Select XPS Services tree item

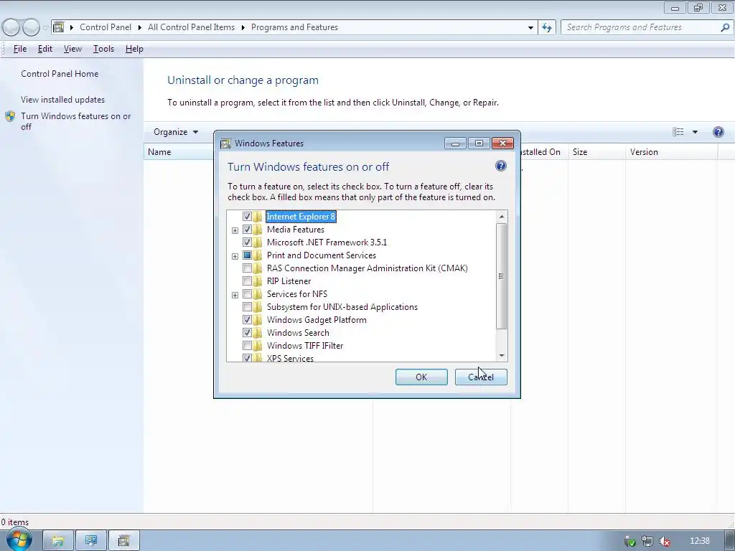(x=290, y=358)
